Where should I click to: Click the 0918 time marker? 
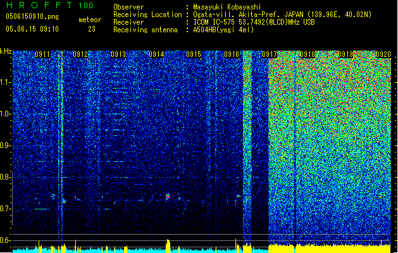308,54
